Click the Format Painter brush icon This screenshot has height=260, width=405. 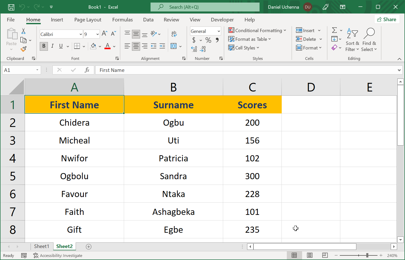[24, 49]
